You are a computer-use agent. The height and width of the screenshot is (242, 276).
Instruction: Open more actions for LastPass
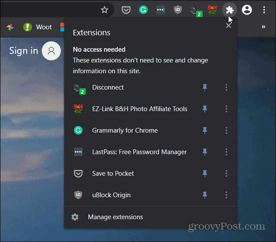click(226, 152)
